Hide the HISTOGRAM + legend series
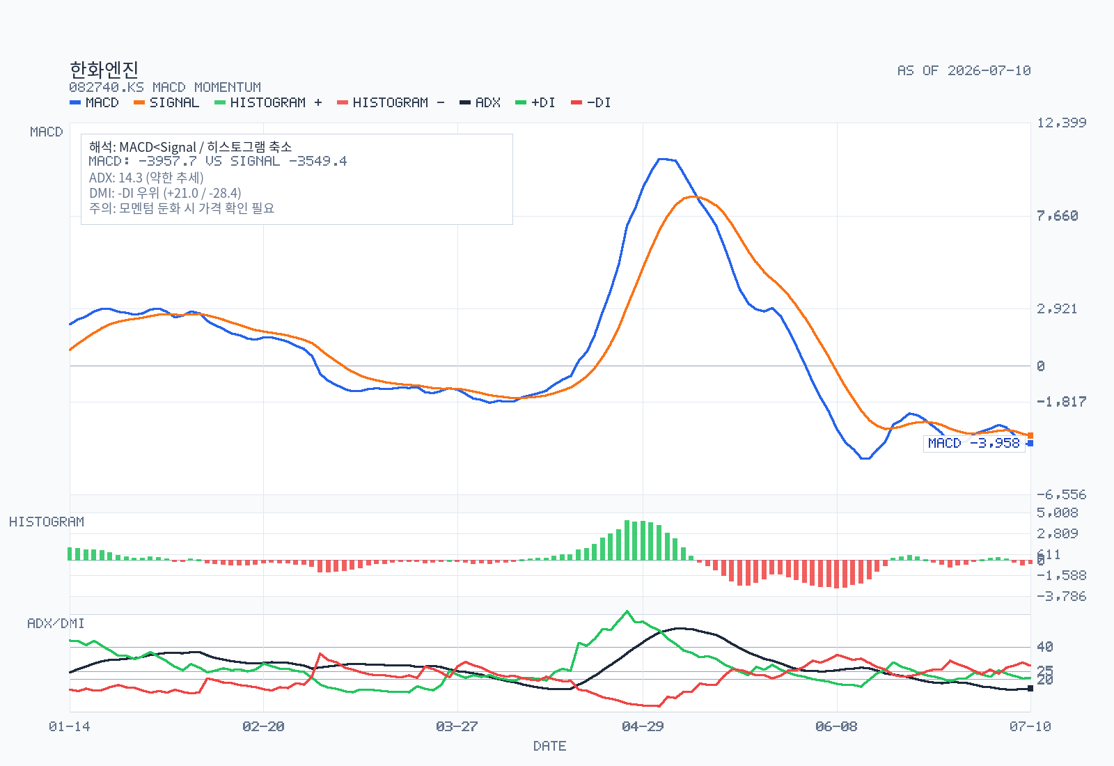The height and width of the screenshot is (766, 1114). [x=268, y=102]
